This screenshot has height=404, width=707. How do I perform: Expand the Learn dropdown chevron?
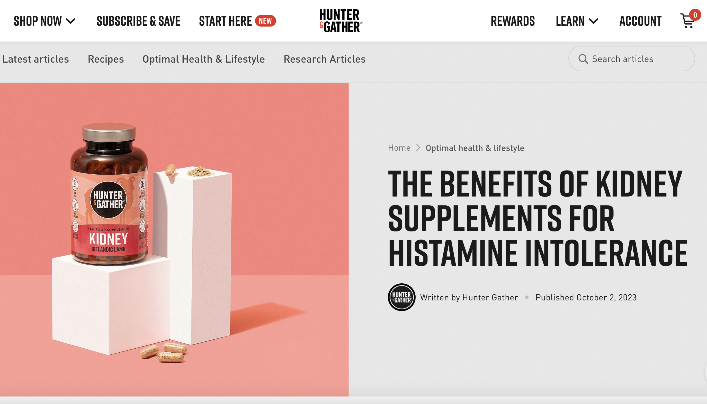click(x=593, y=21)
